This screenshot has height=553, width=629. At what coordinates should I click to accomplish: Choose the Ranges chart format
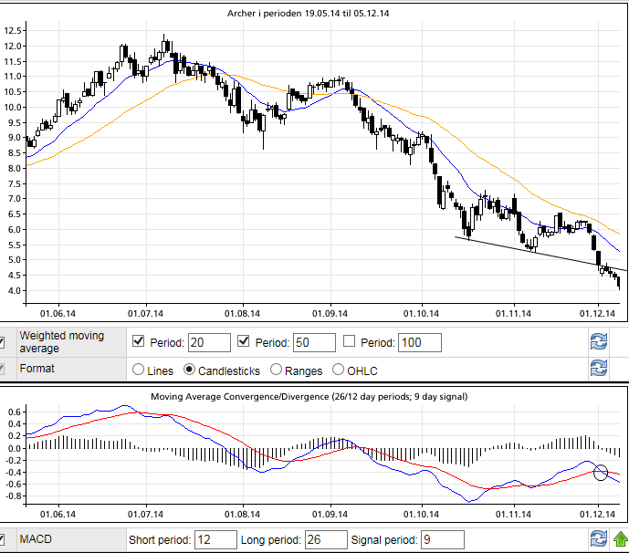(x=277, y=370)
